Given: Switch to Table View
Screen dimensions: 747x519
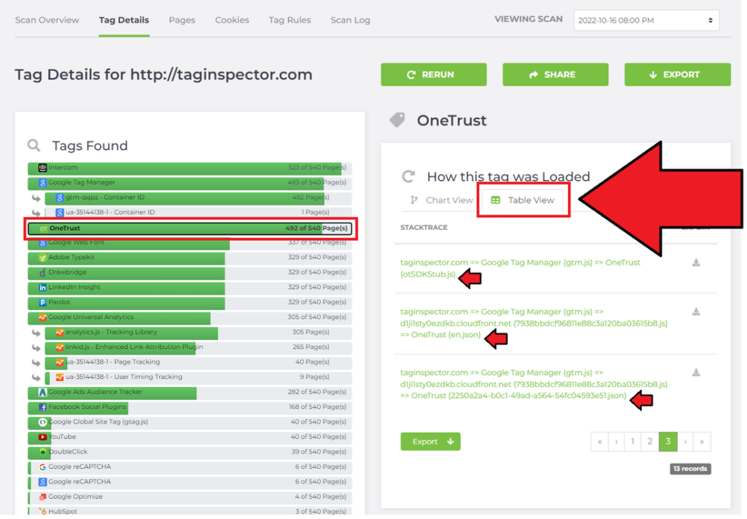Looking at the screenshot, I should (x=522, y=200).
